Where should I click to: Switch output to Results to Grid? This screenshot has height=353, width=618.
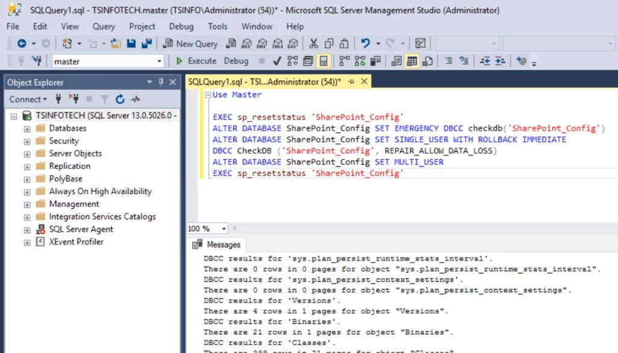click(412, 61)
